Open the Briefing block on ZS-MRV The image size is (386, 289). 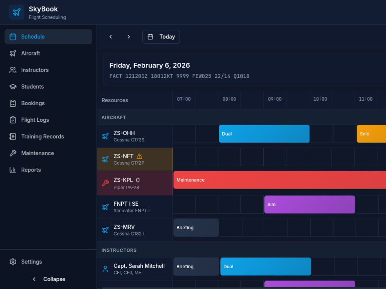click(196, 228)
